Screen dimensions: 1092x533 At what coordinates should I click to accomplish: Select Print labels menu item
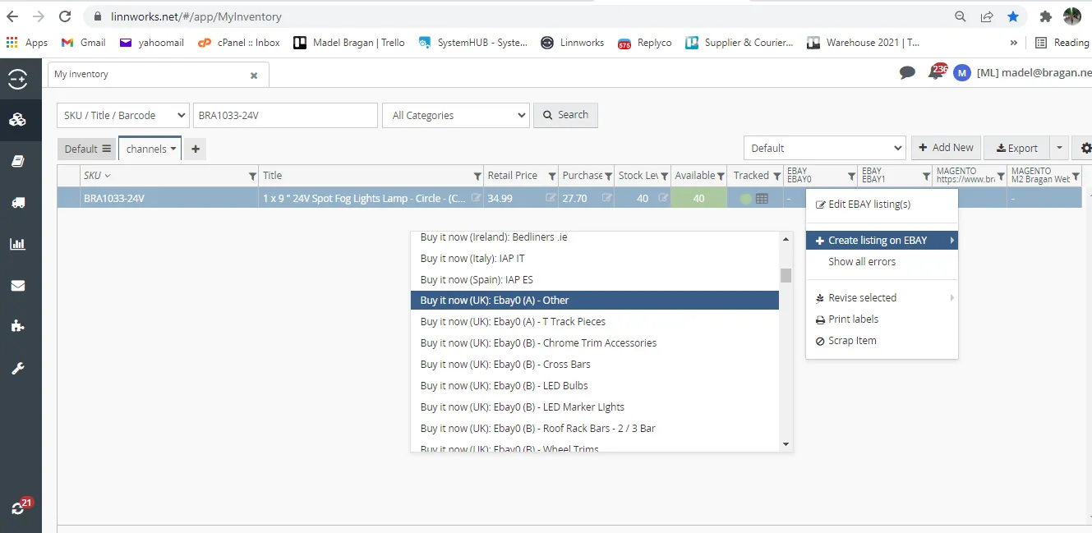[x=882, y=319]
